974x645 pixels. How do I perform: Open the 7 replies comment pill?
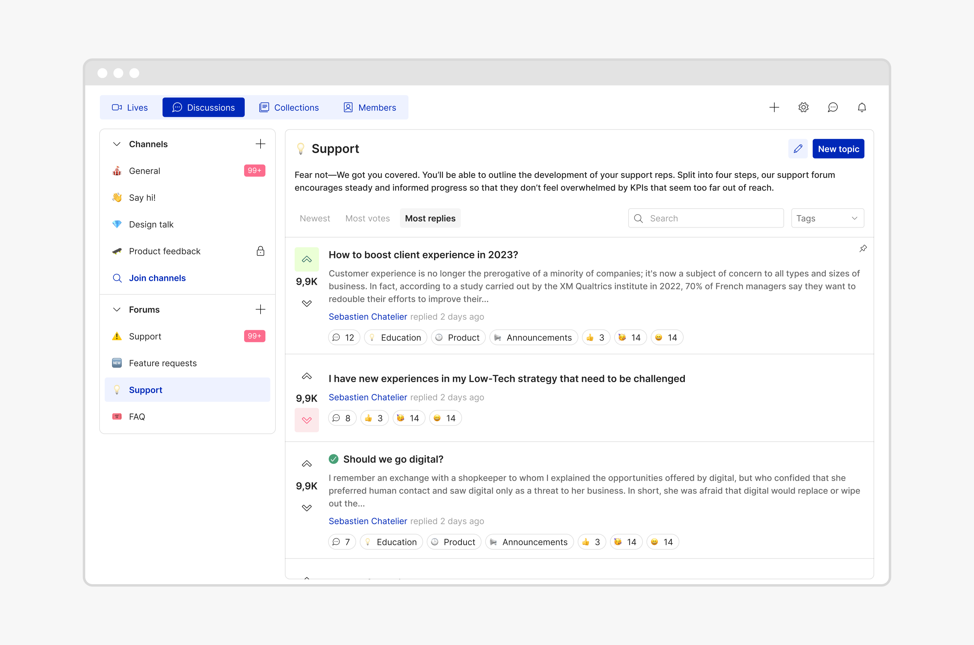point(342,542)
